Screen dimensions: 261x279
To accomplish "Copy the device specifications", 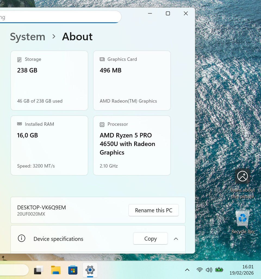I will coord(150,238).
